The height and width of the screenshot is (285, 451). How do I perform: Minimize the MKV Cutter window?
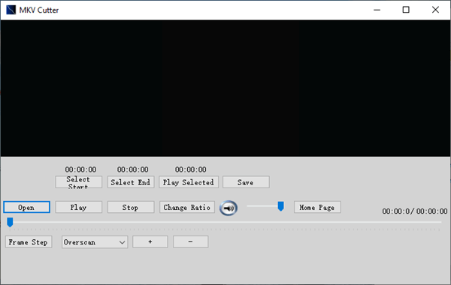click(x=377, y=10)
